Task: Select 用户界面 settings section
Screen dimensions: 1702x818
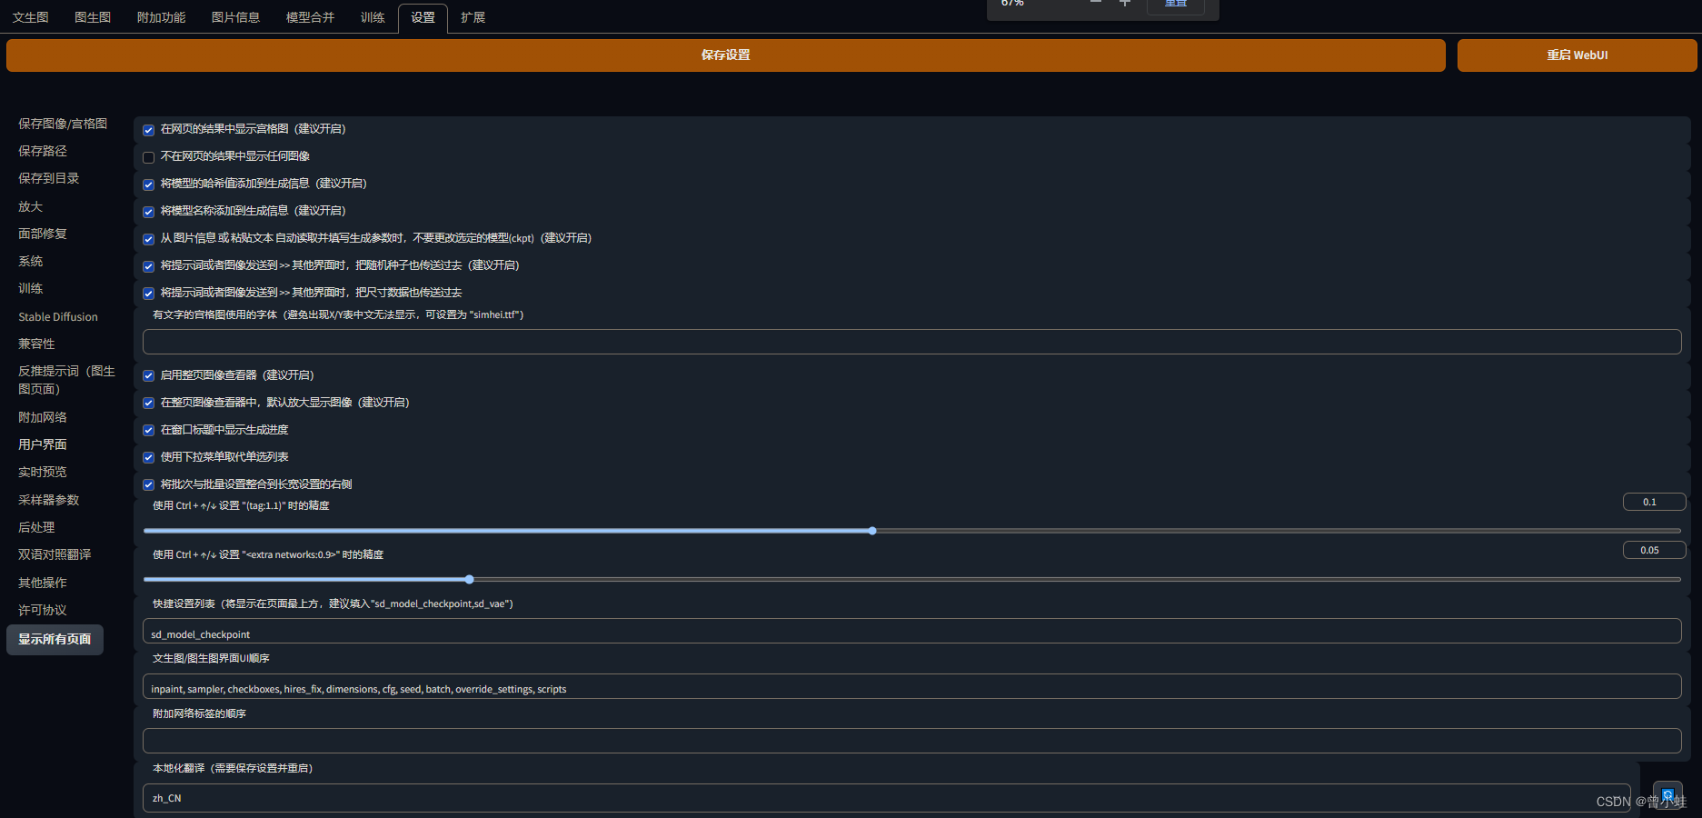Action: [x=43, y=444]
